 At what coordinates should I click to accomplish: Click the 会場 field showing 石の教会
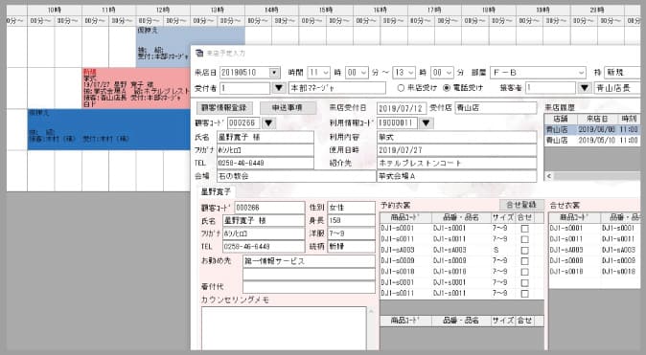coord(296,176)
